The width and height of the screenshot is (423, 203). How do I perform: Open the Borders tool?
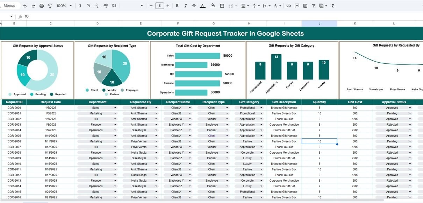tap(222, 6)
